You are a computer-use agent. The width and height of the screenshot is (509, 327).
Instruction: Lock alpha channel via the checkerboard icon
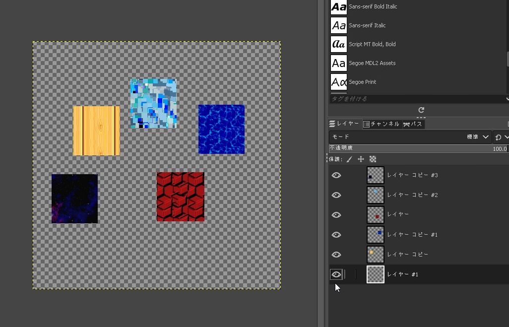372,159
